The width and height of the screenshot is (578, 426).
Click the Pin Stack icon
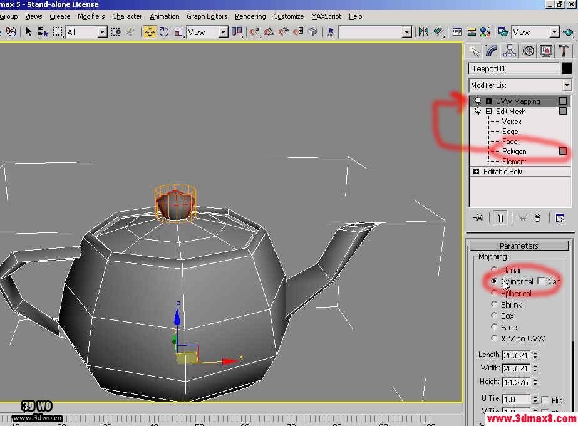478,218
